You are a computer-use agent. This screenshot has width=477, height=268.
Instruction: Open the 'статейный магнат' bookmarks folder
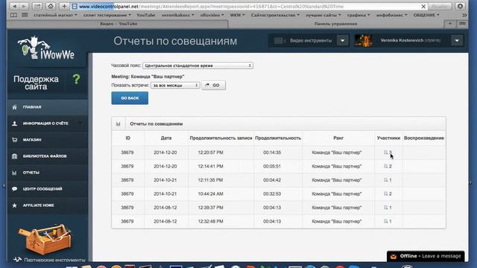coord(55,15)
